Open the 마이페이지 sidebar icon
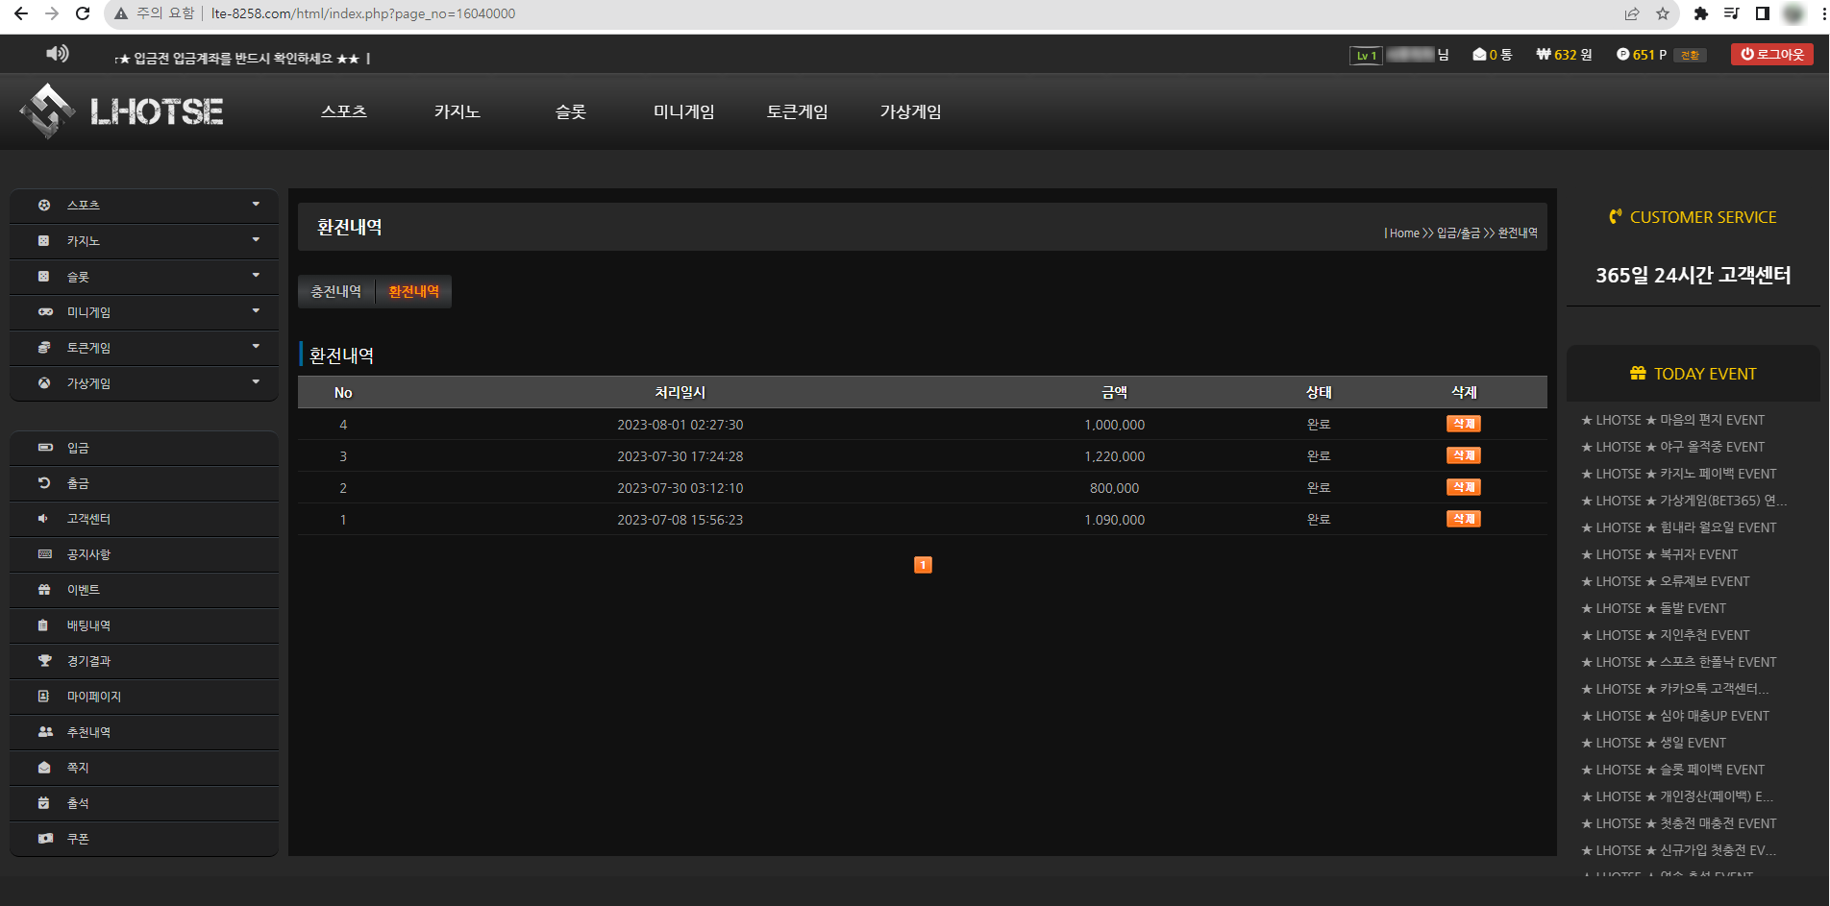 point(44,697)
